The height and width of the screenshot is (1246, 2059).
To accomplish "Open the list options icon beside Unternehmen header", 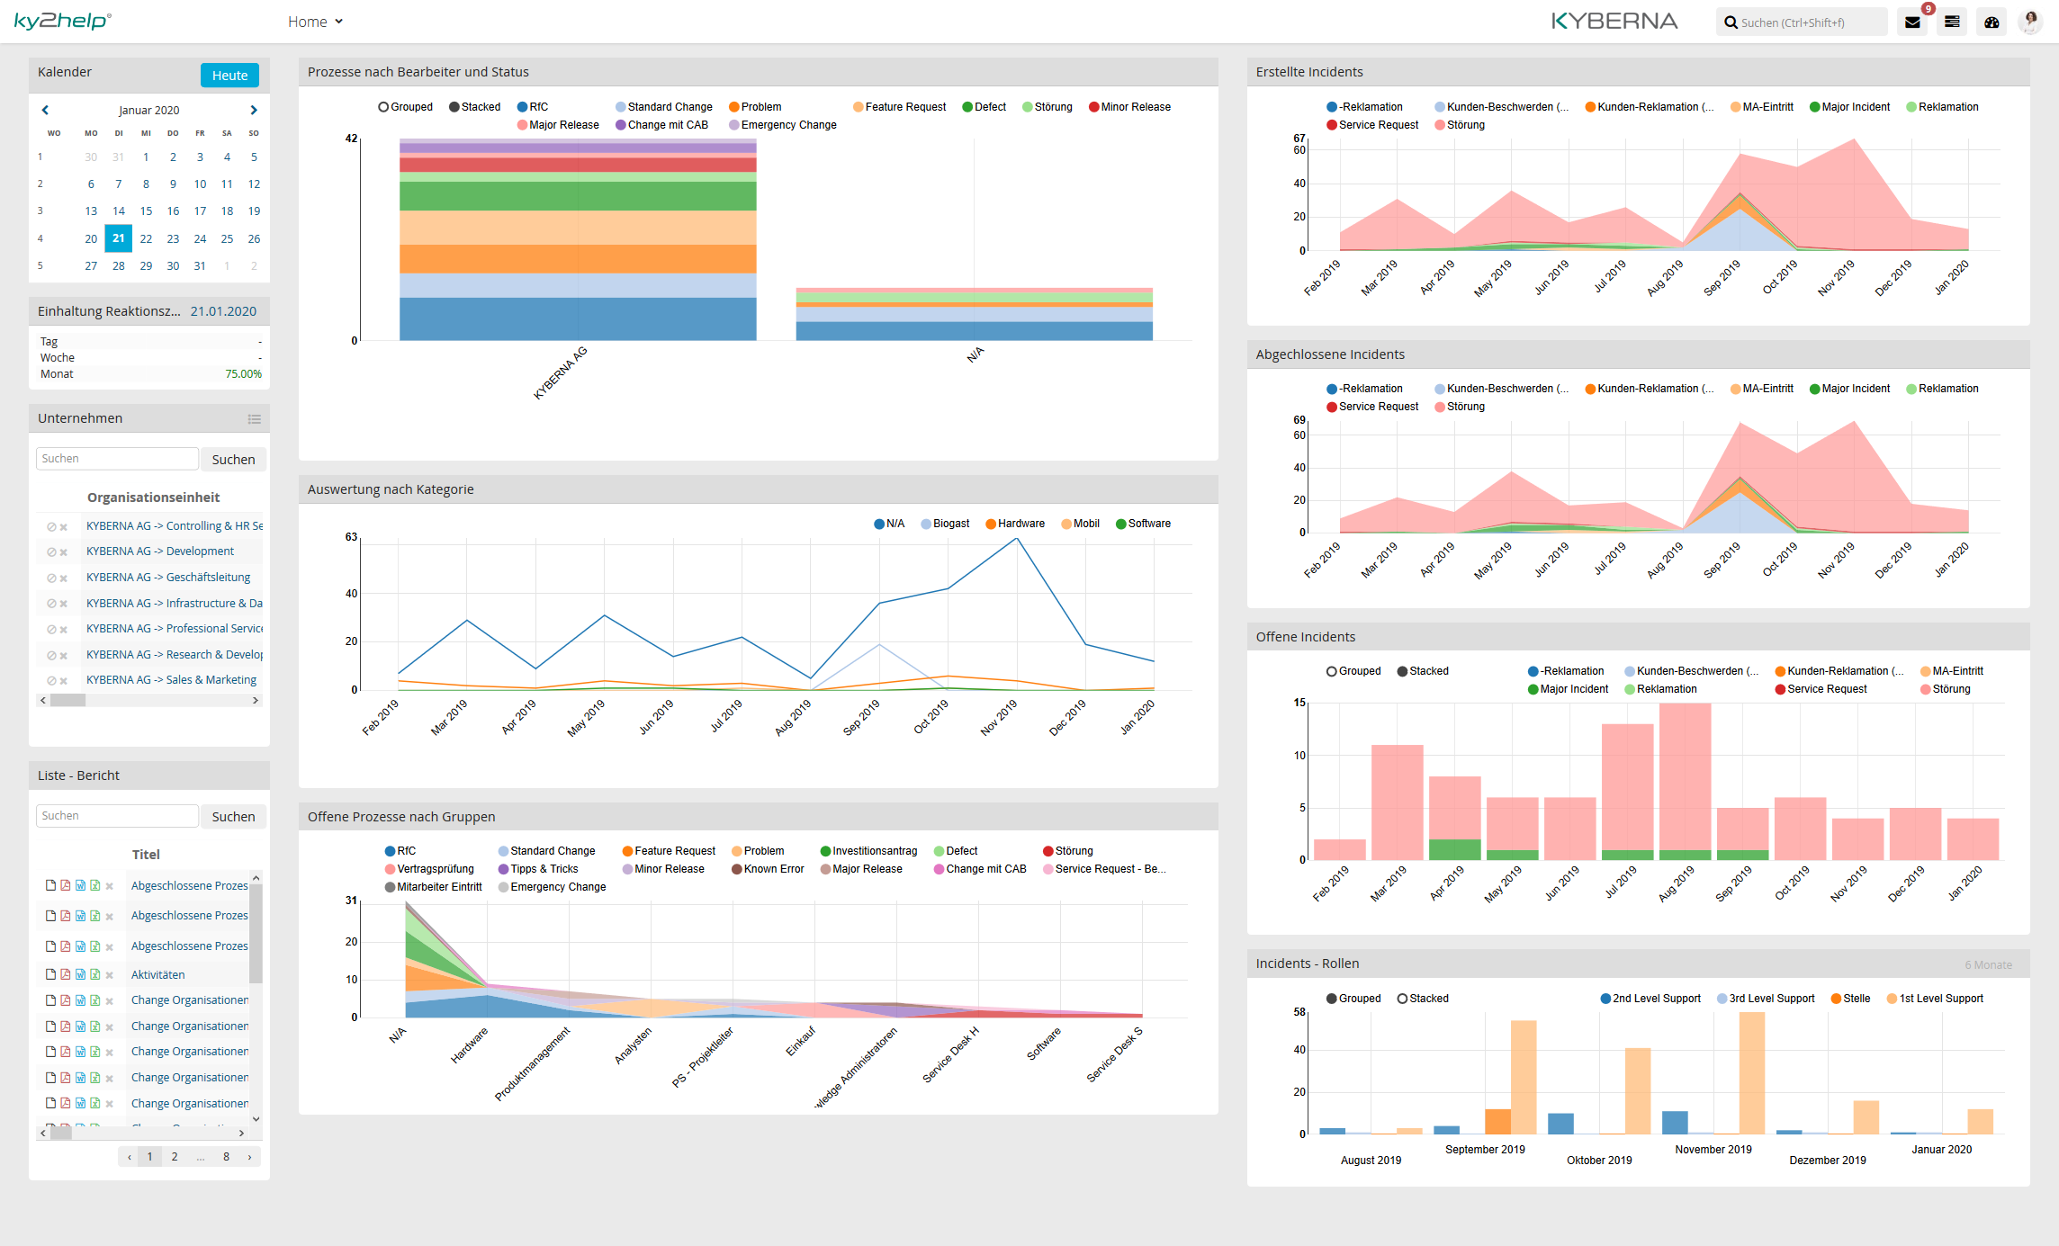I will 255,418.
